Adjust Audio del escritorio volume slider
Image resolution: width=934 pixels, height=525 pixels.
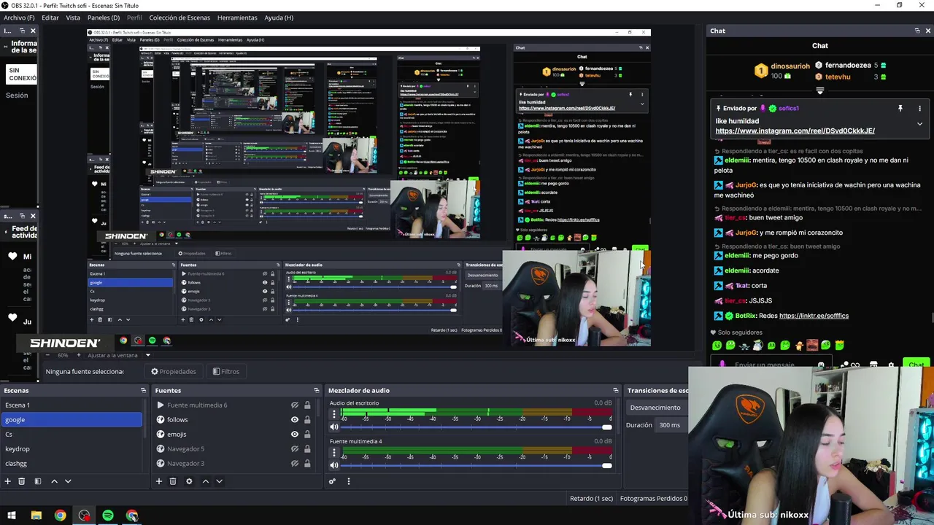click(476, 427)
